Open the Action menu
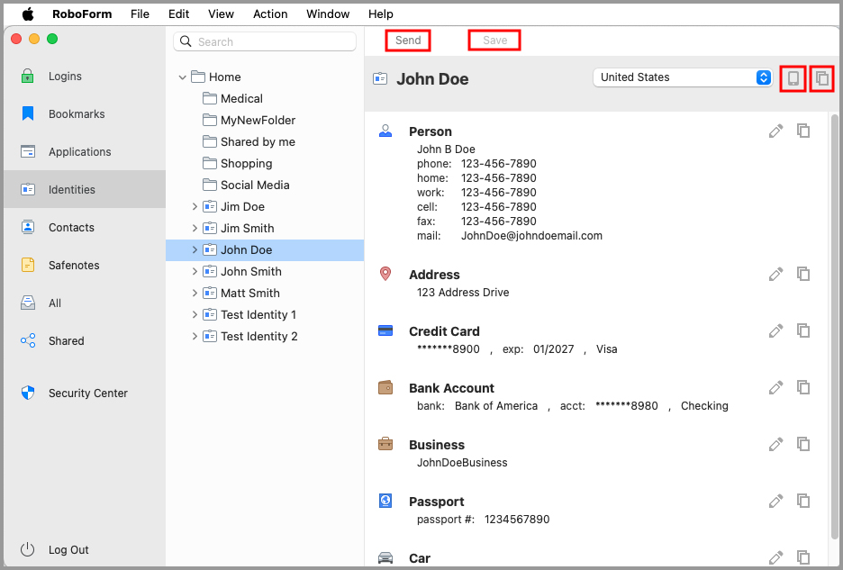 [270, 14]
